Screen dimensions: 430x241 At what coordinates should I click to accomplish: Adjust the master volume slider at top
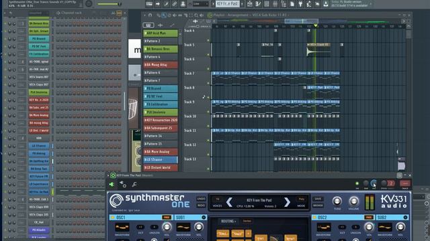point(110,4)
